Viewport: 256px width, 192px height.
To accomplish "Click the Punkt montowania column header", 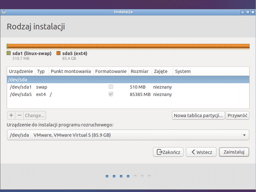I will coord(71,71).
